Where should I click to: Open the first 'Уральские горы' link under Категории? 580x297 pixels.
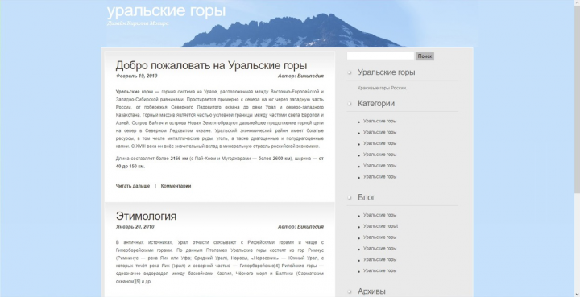point(379,122)
